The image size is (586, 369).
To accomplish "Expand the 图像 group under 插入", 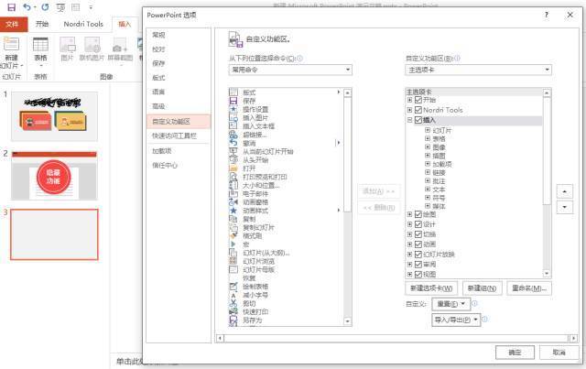I will 428,147.
